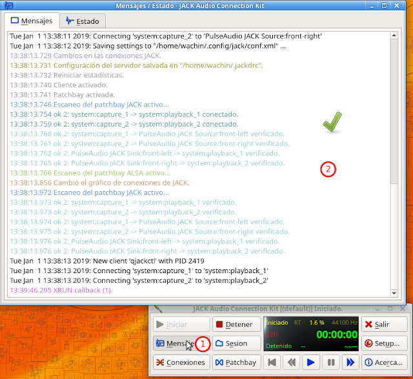Viewport: 413px width, 379px height.
Task: Click the red stop icon on Detener
Action: coord(219,324)
